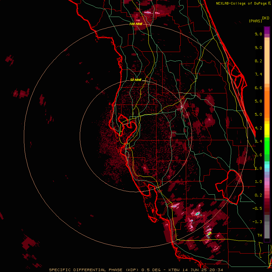Click the 9.8 value on the color scale
This screenshot has height=272, width=272.
coord(258,34)
